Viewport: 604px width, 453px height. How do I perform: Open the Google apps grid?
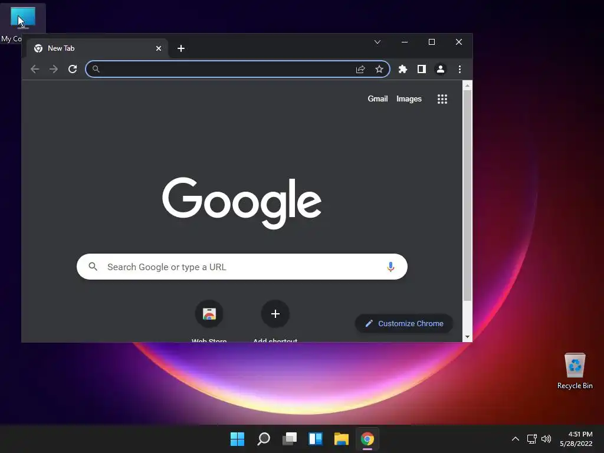pyautogui.click(x=442, y=99)
